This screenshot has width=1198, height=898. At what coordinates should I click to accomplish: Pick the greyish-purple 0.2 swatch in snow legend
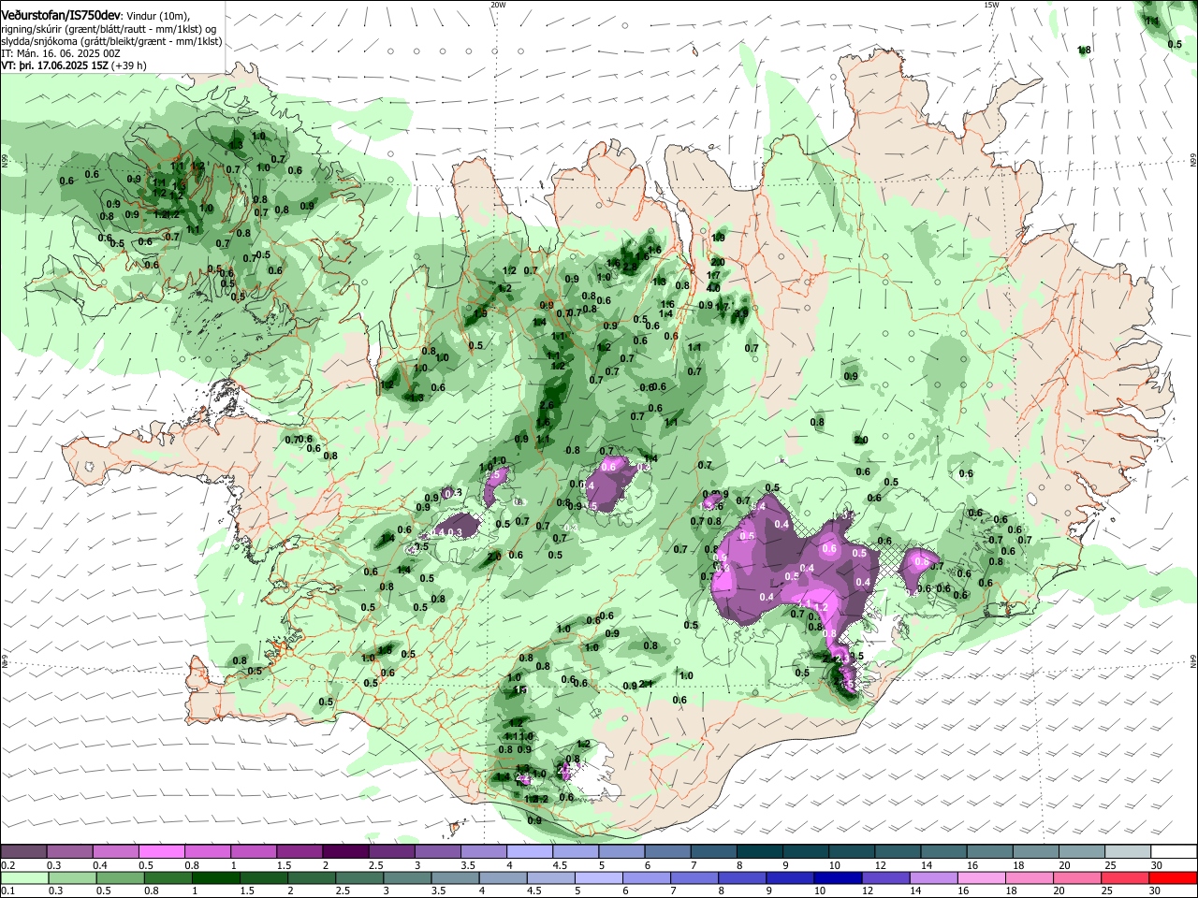(x=23, y=851)
